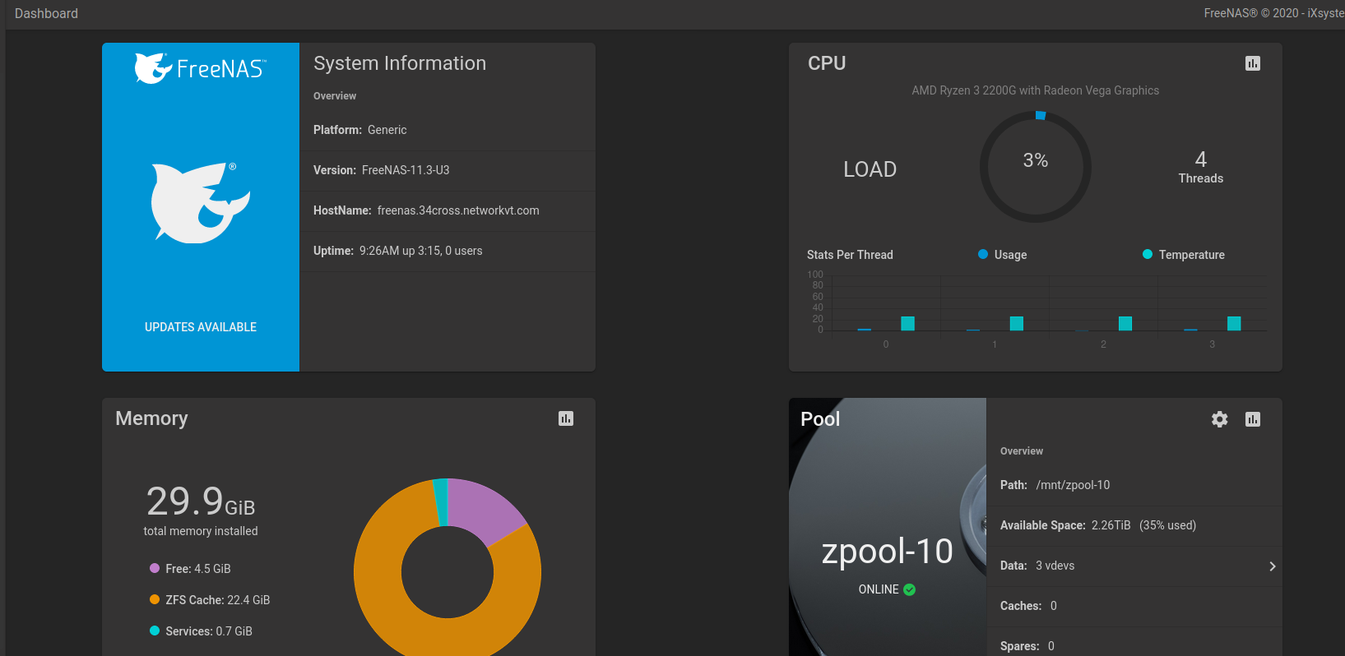This screenshot has height=656, width=1345.
Task: Click UPDATES AVAILABLE button
Action: click(201, 327)
